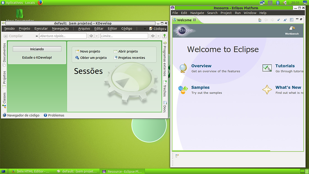Switch to Wix HTML Editor taskbar window
The image size is (309, 174).
(31, 171)
